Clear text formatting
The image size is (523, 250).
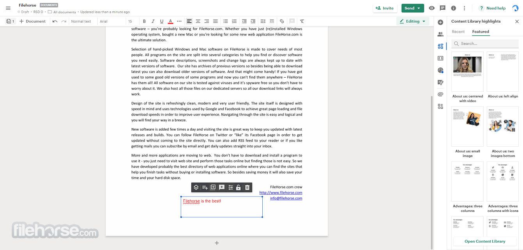pyautogui.click(x=302, y=21)
